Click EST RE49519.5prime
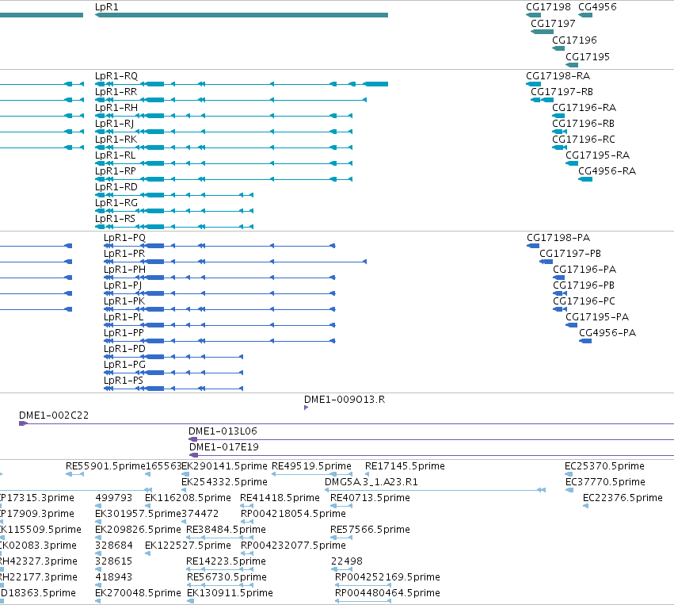The width and height of the screenshot is (674, 605). tap(312, 474)
